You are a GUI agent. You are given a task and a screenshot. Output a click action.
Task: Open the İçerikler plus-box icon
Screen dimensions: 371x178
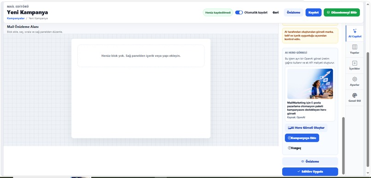point(354,63)
